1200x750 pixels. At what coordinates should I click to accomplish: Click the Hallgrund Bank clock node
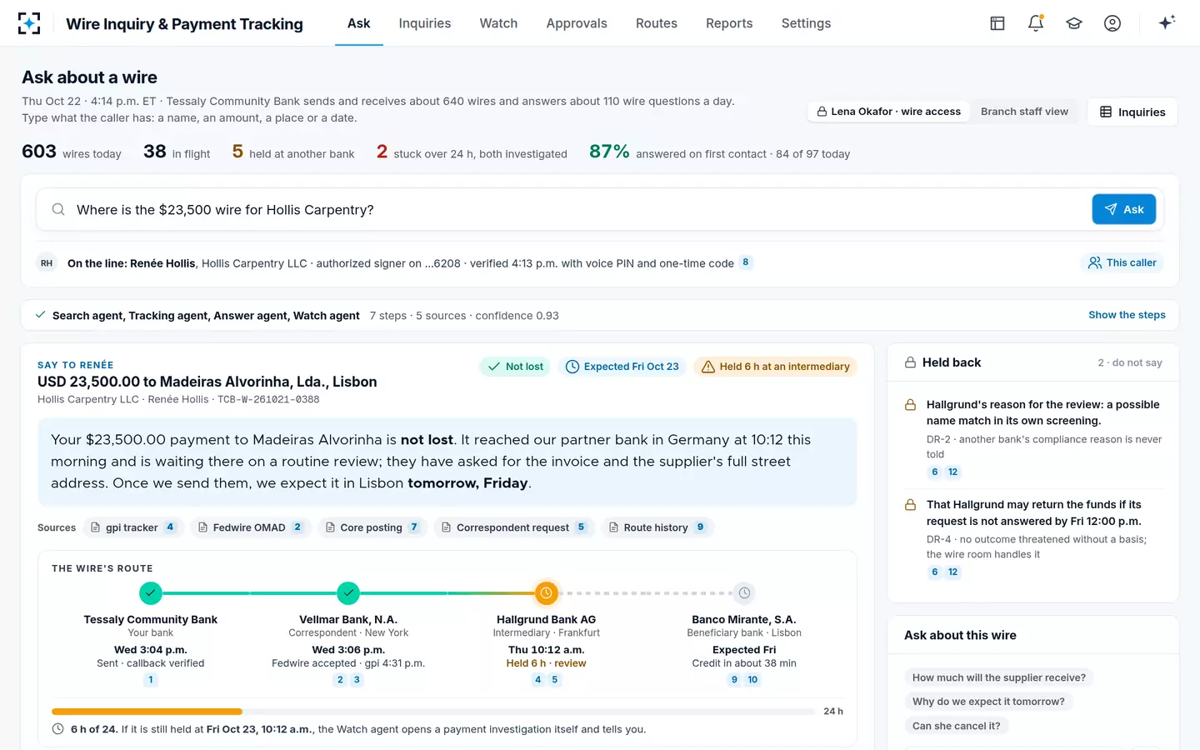click(x=546, y=593)
